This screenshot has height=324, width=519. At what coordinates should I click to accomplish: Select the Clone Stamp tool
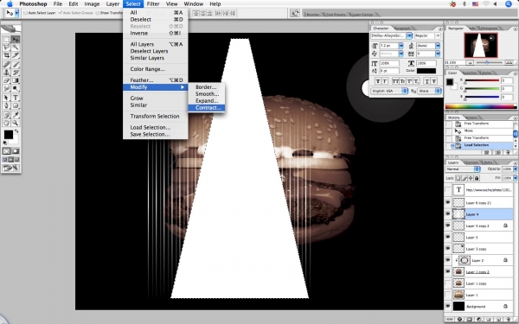point(6,73)
